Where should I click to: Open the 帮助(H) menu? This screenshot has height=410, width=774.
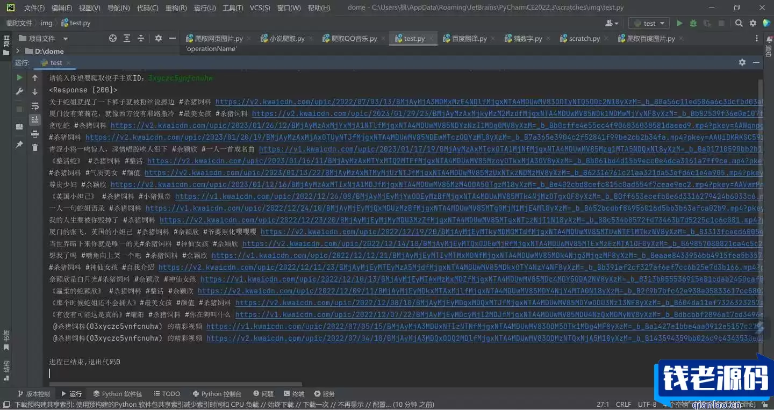[319, 8]
